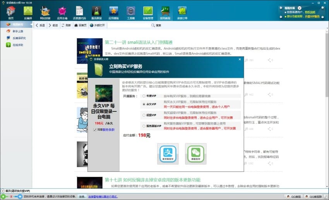This screenshot has height=200, width=329.
Task: Open the 服务条款 terms link
Action: pyautogui.click(x=108, y=130)
